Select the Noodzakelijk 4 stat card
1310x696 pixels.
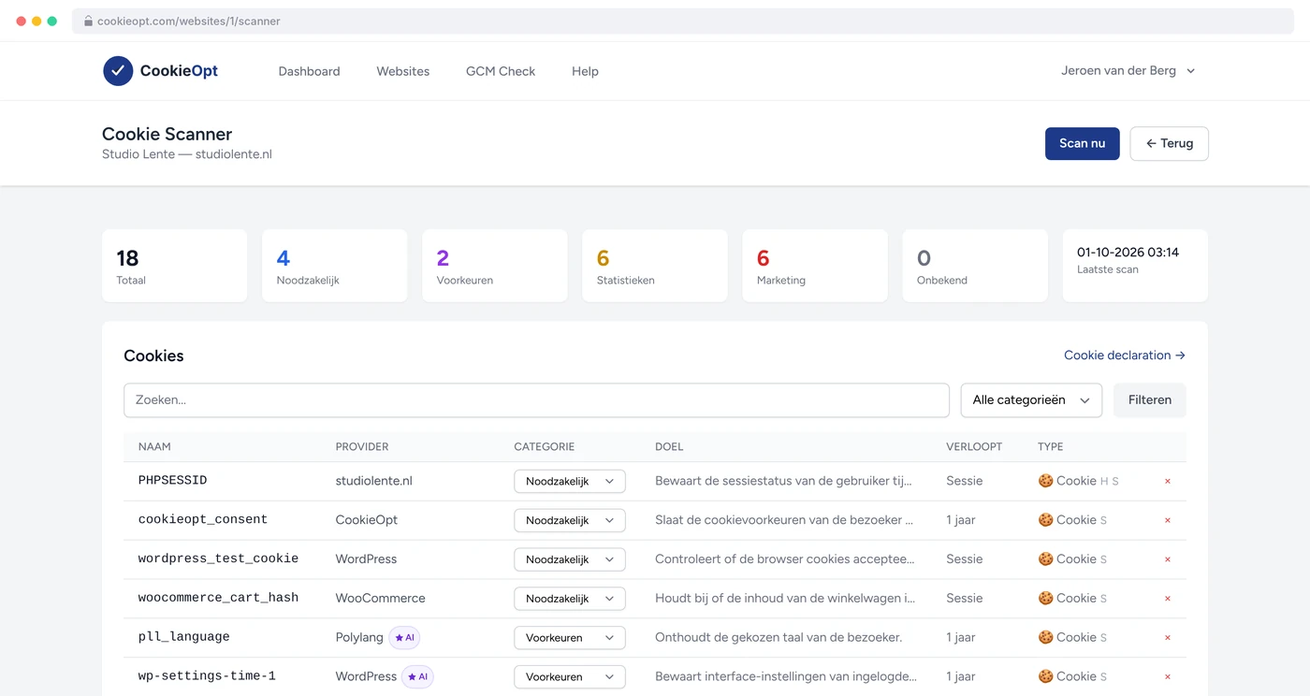pyautogui.click(x=334, y=266)
